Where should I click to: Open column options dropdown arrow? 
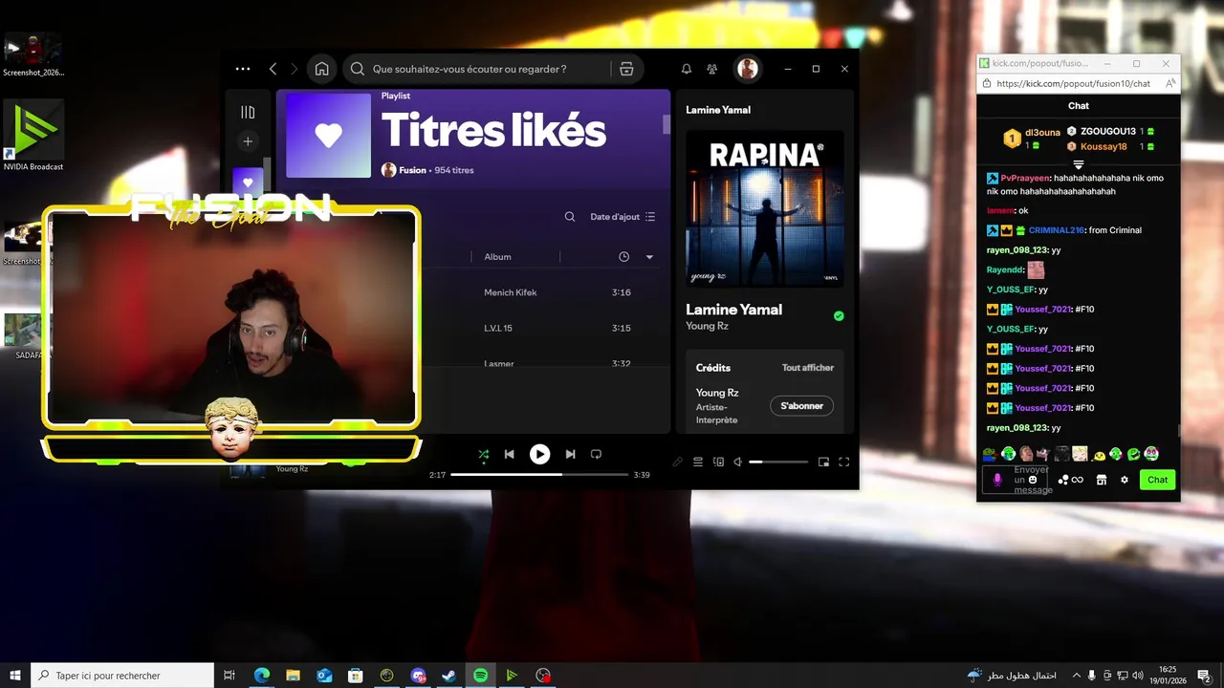click(650, 257)
